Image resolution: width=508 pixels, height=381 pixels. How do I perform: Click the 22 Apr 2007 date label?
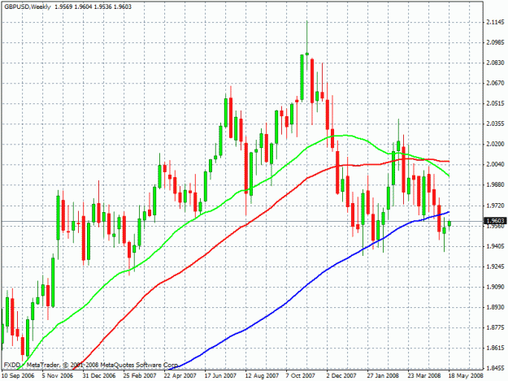pyautogui.click(x=180, y=375)
